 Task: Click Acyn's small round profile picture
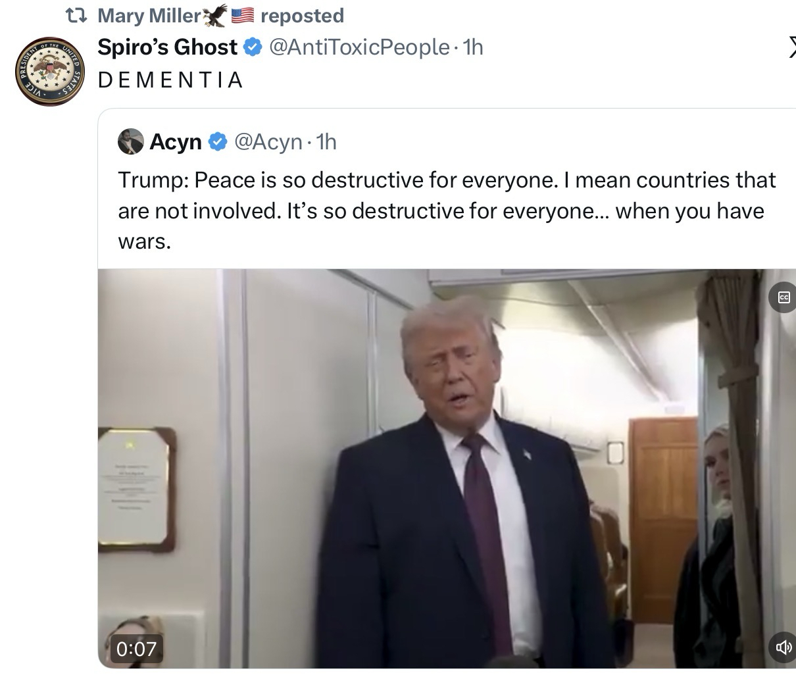pos(130,141)
